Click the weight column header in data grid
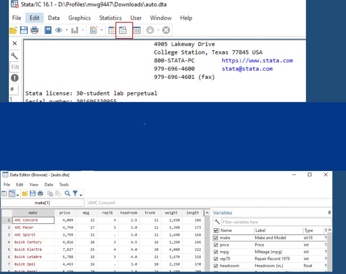 171,213
